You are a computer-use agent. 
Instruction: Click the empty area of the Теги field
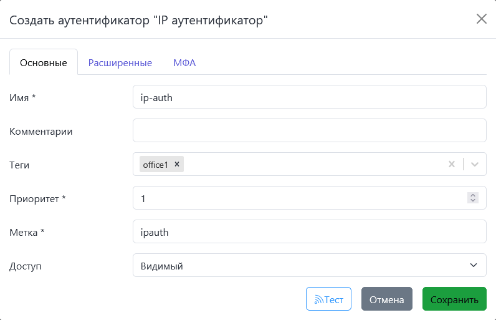312,164
